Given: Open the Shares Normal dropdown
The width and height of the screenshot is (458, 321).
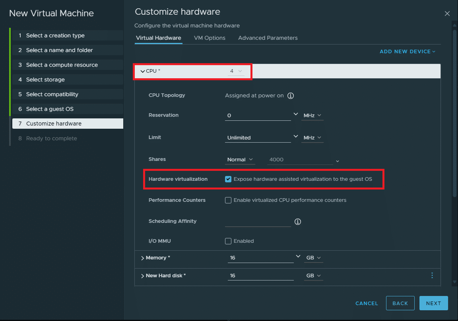Looking at the screenshot, I should pos(240,160).
